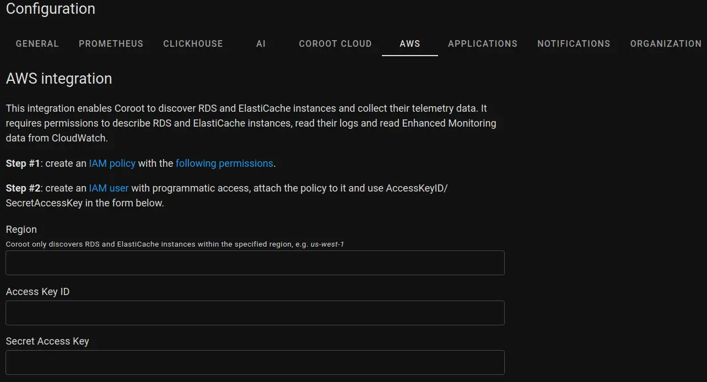Open the General configuration tab

(x=37, y=43)
